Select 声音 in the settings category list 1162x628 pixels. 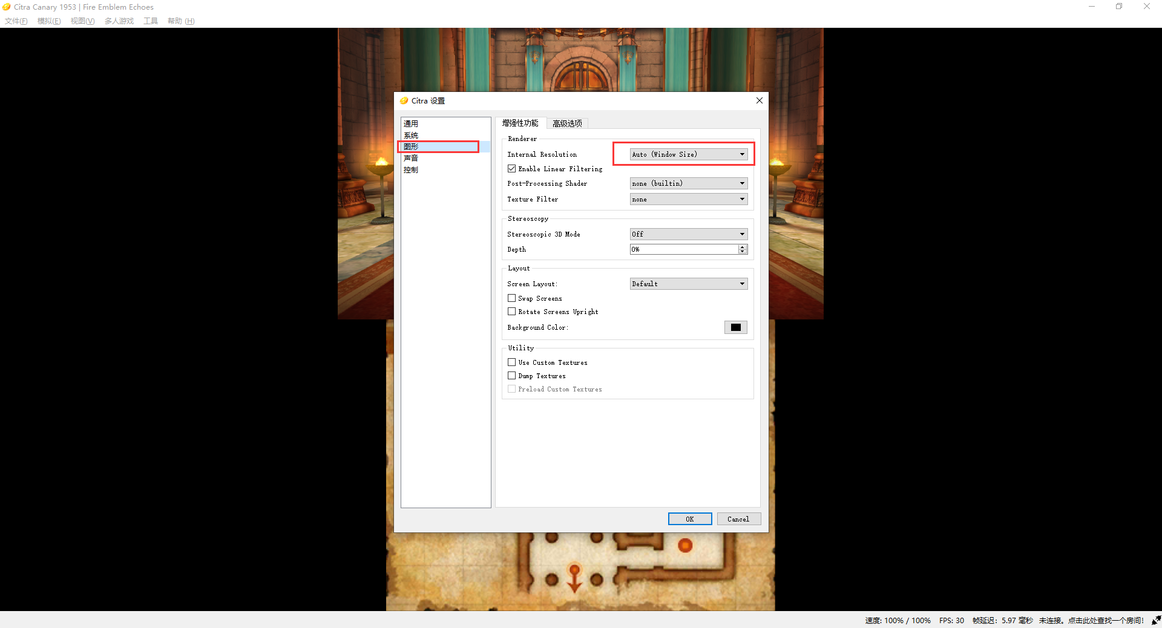point(411,158)
